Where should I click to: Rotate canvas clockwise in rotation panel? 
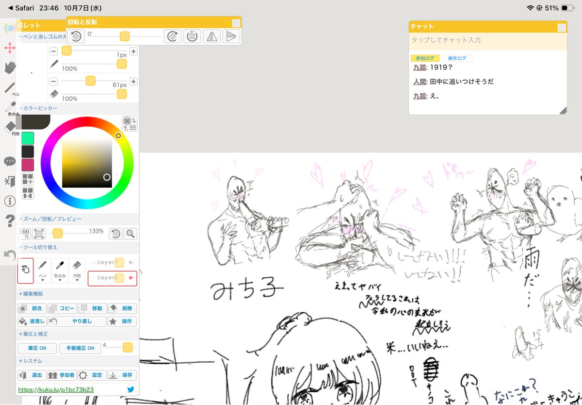point(172,36)
